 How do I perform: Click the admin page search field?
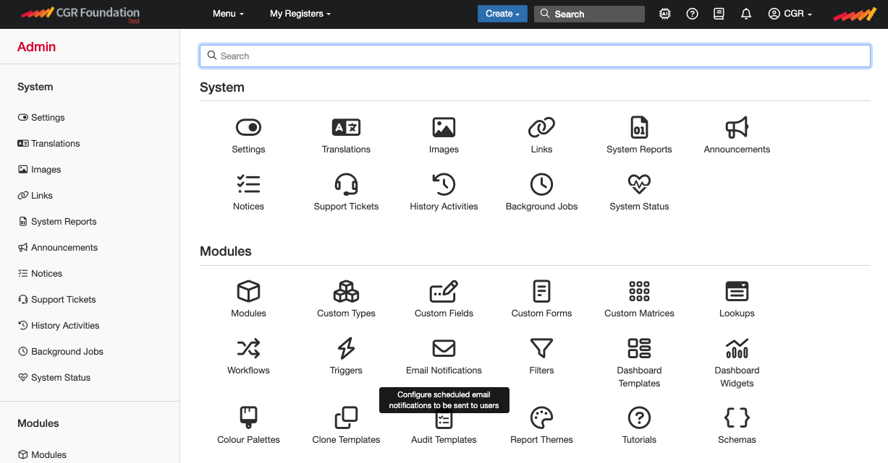(535, 56)
